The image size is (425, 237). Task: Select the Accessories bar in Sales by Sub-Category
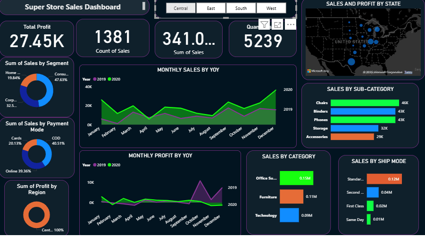(352, 137)
